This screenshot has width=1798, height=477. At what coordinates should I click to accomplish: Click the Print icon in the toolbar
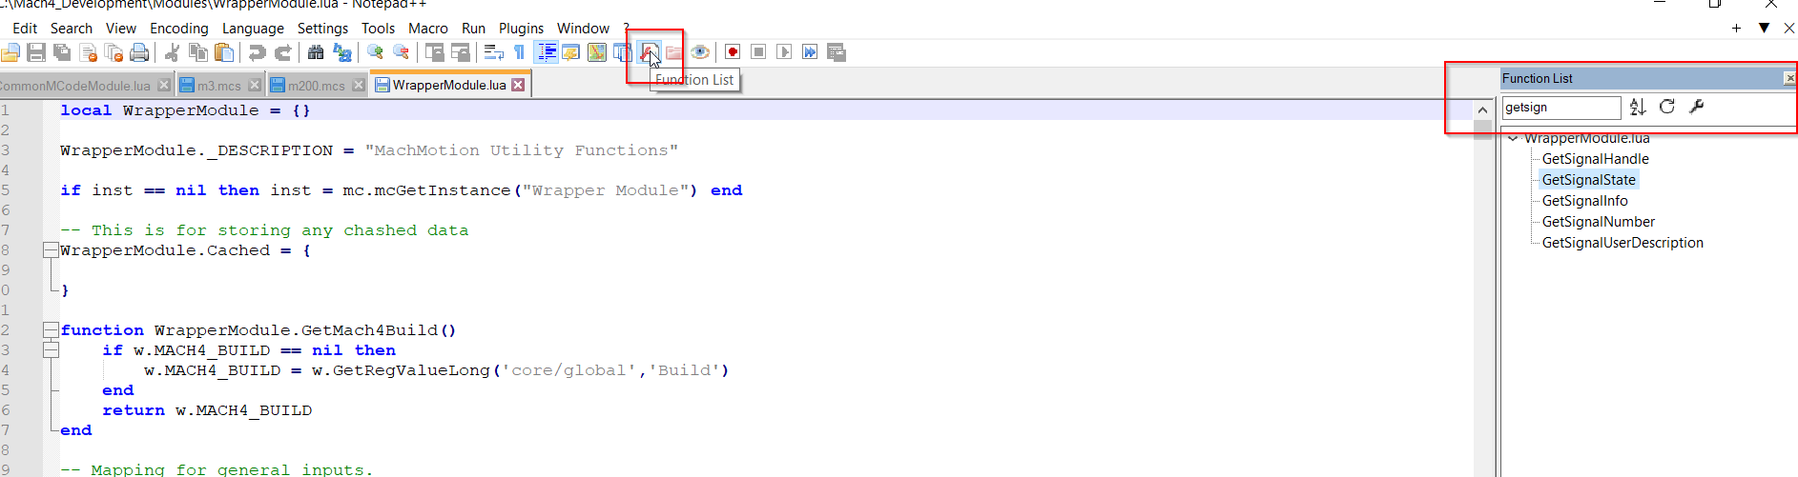pyautogui.click(x=139, y=52)
